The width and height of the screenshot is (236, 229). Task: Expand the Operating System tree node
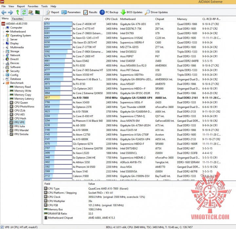[x=4, y=36]
